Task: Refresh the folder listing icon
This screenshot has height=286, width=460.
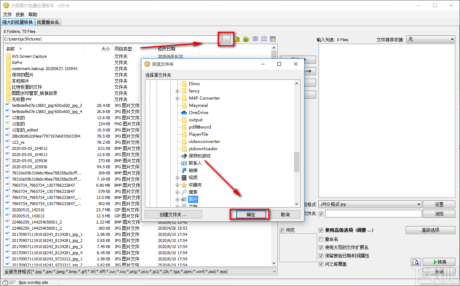Action: (246, 39)
